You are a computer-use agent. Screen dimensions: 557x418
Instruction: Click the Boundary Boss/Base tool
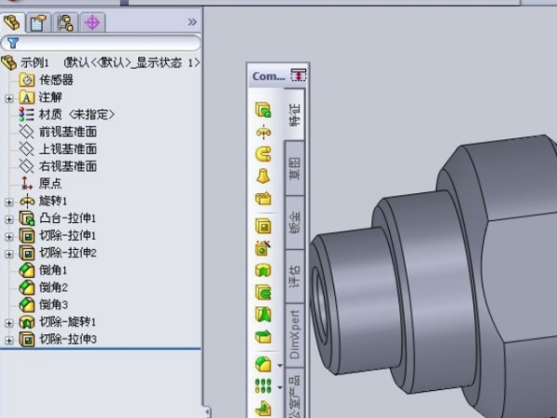point(264,199)
